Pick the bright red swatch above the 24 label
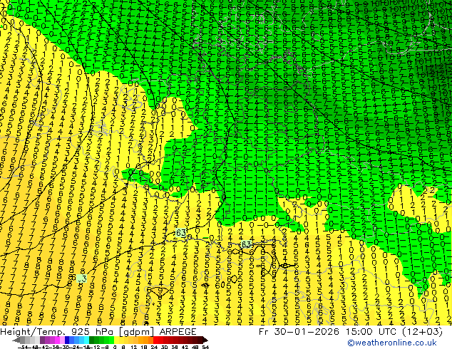This screenshot has width=452, height=349. (x=155, y=340)
